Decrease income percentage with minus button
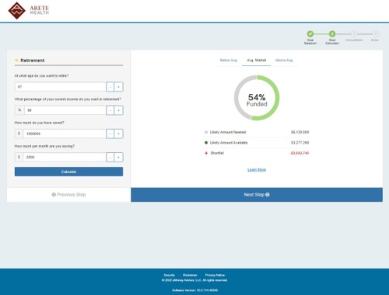This screenshot has height=295, width=389. point(110,110)
